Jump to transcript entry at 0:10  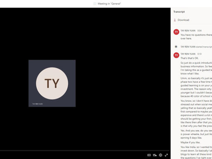[x=200, y=54]
